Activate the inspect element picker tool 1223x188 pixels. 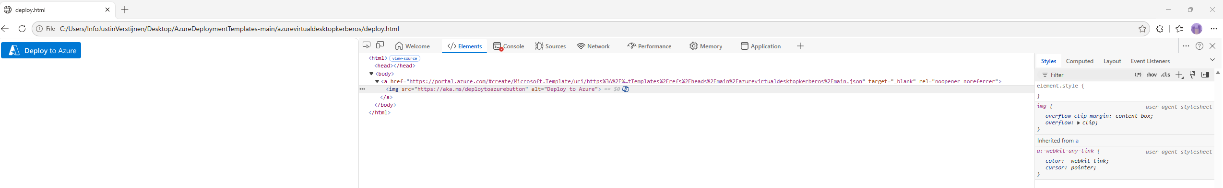[x=367, y=45]
